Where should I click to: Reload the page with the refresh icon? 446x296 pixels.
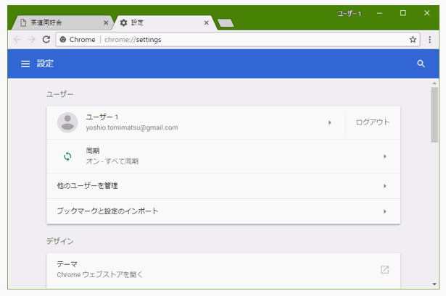tap(46, 39)
